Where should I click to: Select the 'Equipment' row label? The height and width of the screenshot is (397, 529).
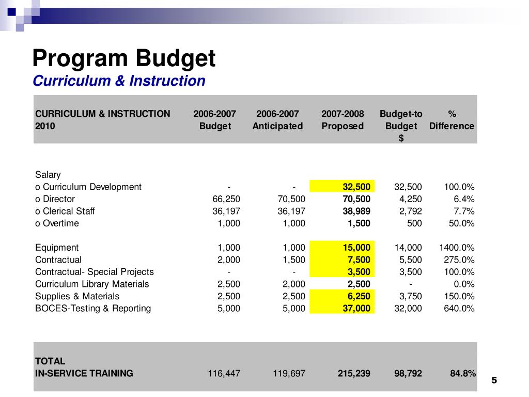click(57, 248)
